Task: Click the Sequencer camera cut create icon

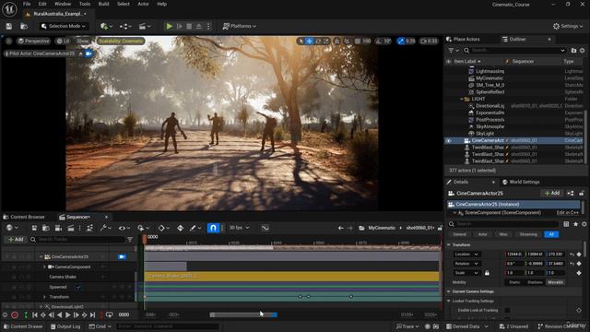Action: 58,228
